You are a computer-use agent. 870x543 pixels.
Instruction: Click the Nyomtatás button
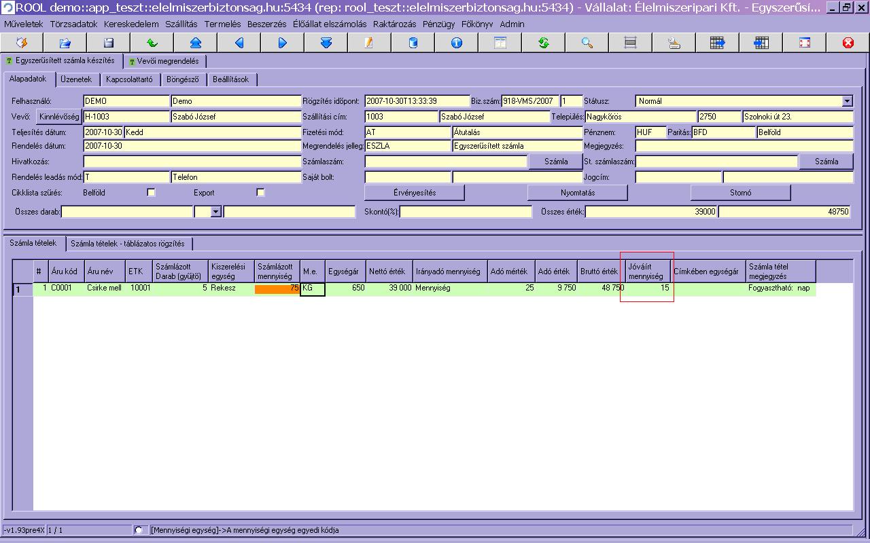(578, 193)
